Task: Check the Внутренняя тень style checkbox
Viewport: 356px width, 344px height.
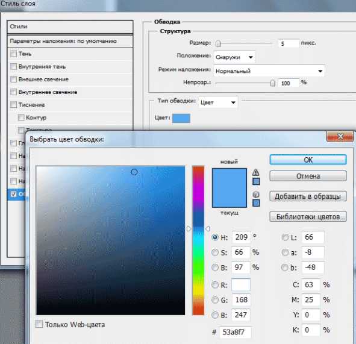Action: (14, 66)
